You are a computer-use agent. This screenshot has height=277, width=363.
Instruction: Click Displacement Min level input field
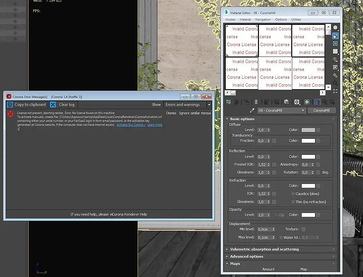tap(265, 229)
